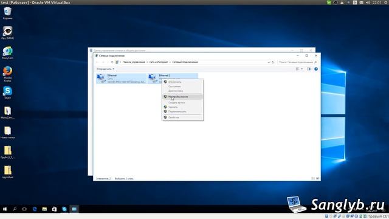The image size is (389, 219).
Task: Expand the view options dropdown arrow
Action: click(302, 69)
